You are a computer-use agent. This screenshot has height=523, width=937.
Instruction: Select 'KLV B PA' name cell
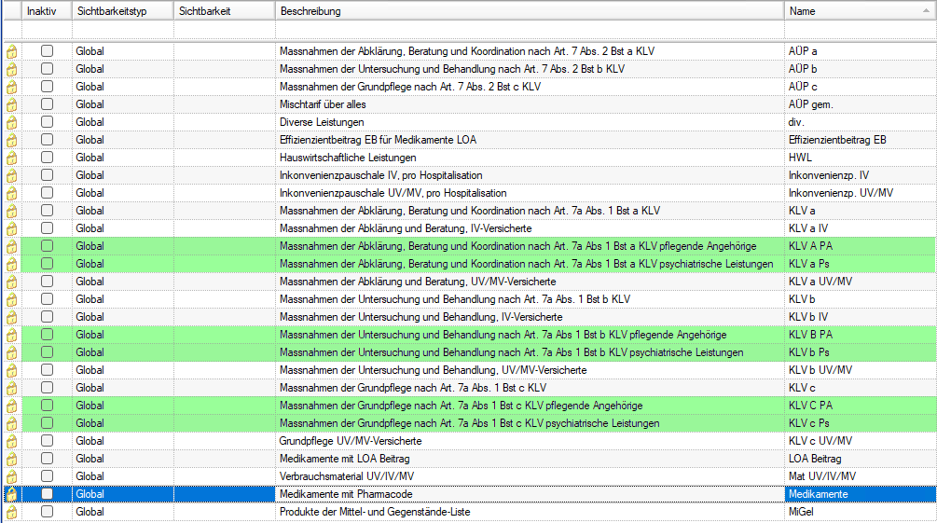860,335
